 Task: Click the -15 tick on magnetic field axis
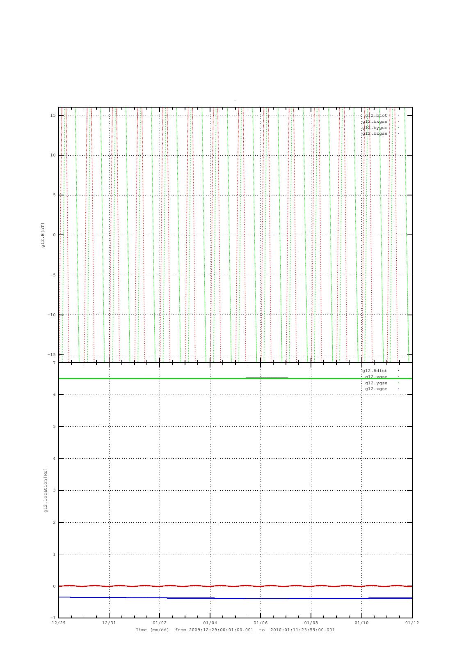pos(52,355)
